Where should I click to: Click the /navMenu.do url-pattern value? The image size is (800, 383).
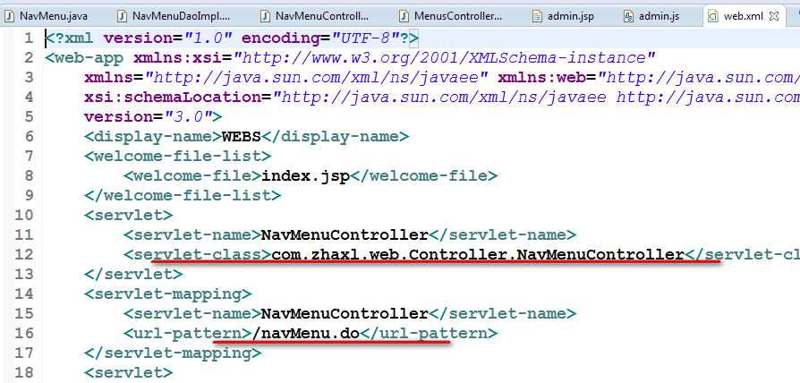click(306, 333)
